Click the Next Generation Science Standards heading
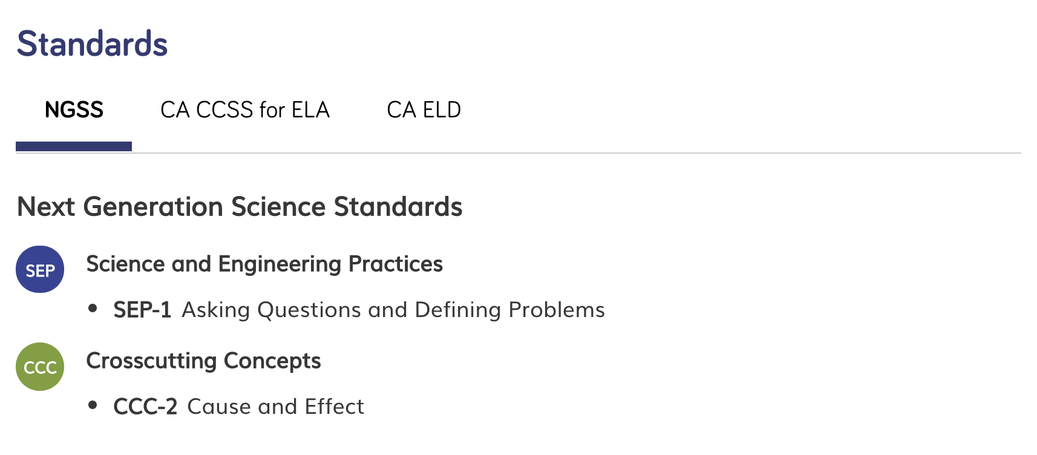Image resolution: width=1037 pixels, height=455 pixels. tap(240, 207)
